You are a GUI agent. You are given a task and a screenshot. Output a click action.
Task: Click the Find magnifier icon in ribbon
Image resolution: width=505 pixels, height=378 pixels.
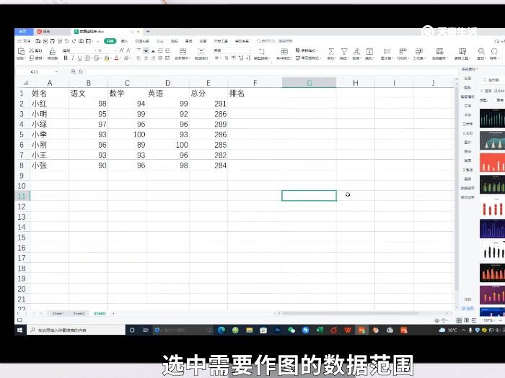pos(481,51)
